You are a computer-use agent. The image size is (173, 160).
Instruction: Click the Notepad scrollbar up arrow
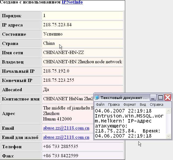click(x=169, y=111)
